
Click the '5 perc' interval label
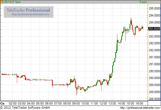[x=143, y=2]
